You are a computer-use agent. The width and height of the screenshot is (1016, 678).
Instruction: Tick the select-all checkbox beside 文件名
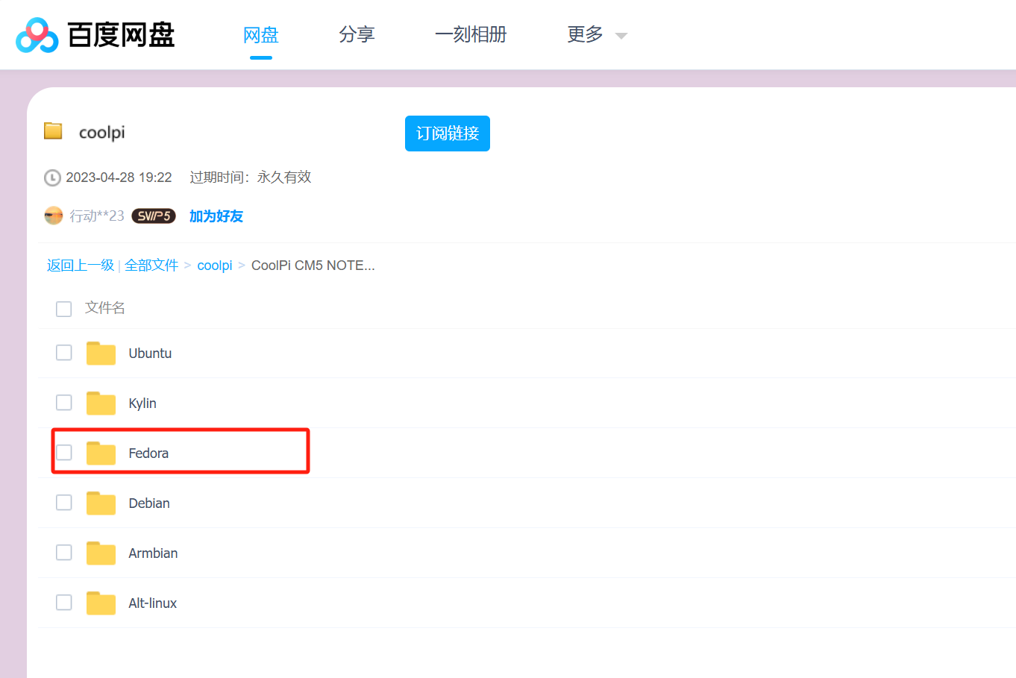point(64,309)
